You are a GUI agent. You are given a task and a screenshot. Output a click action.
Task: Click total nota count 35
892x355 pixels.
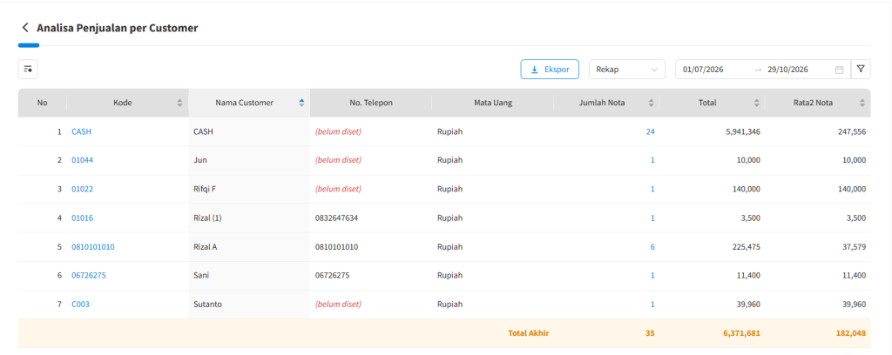pyautogui.click(x=650, y=333)
